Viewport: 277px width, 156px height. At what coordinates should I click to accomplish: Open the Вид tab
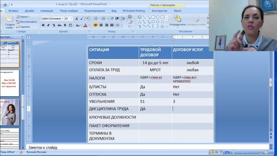click(114, 11)
